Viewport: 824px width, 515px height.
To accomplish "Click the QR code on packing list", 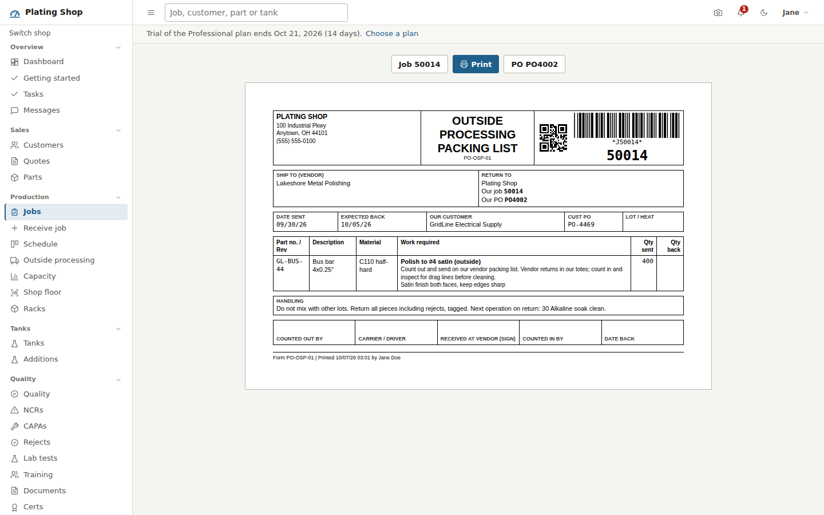I will [553, 138].
